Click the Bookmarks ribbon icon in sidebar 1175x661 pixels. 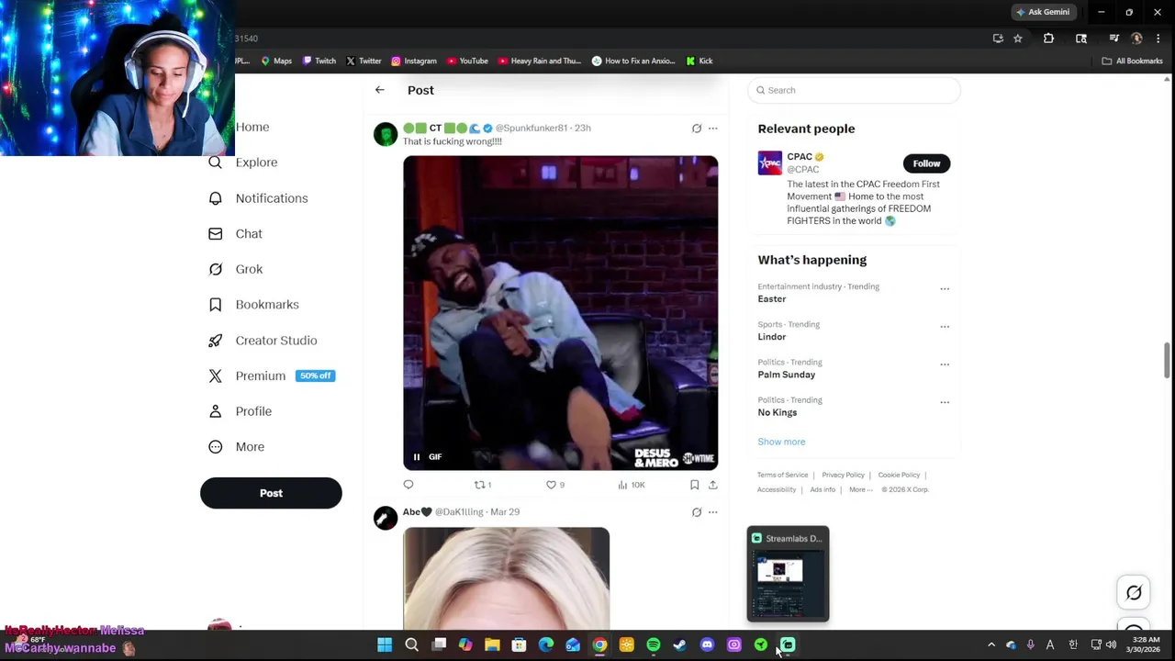(x=215, y=305)
